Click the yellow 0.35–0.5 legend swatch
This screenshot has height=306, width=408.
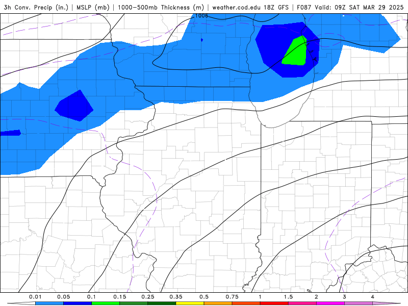[x=190, y=303]
